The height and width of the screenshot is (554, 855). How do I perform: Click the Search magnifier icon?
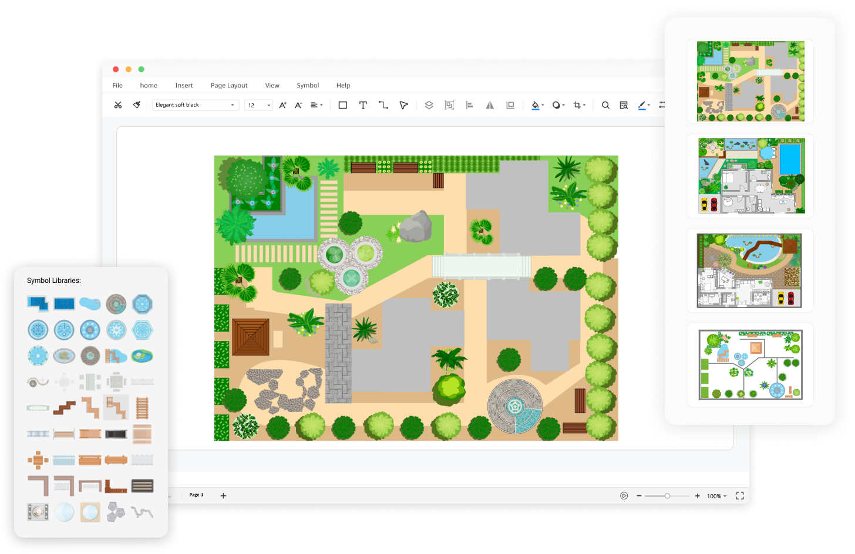click(x=605, y=105)
